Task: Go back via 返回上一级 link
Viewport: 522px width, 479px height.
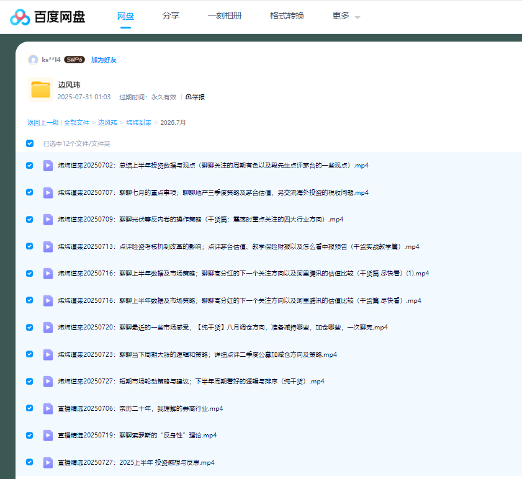Action: click(43, 123)
